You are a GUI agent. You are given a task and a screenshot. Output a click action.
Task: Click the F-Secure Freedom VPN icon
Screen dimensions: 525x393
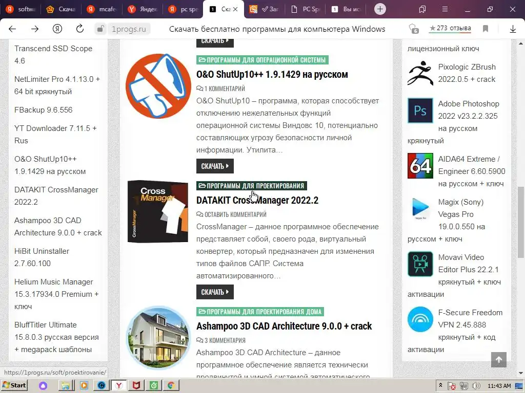pyautogui.click(x=420, y=319)
